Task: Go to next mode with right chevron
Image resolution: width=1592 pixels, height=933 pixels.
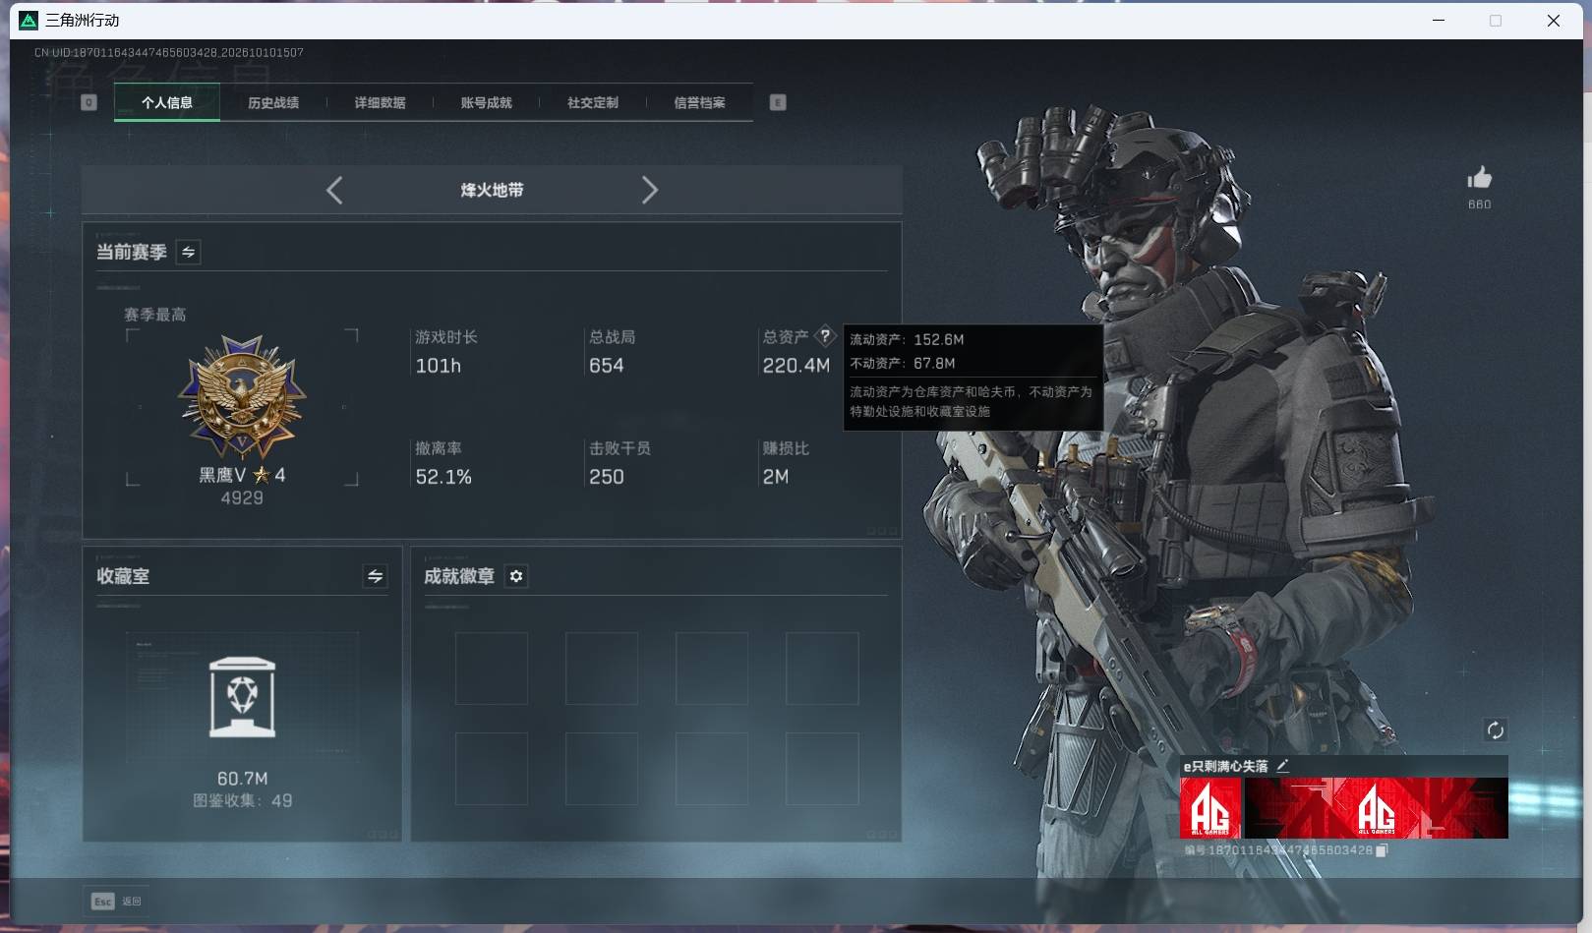Action: pos(649,190)
